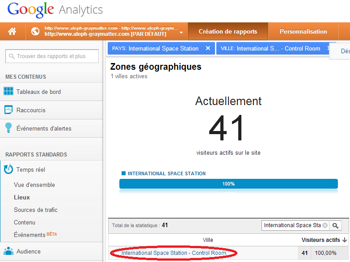Select the Lieux report
Screen dimensions: 350x262
(22, 197)
